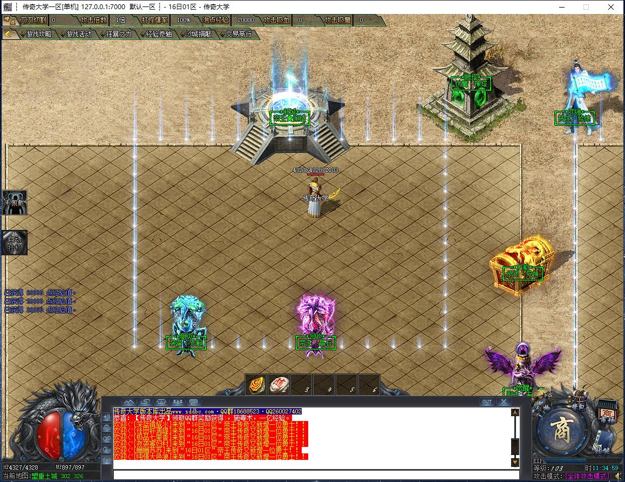Click the 未佩戴 equipment slot icon
Image resolution: width=625 pixels, height=482 pixels.
click(15, 202)
